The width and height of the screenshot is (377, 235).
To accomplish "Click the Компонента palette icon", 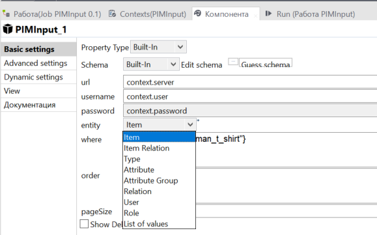I will coord(198,14).
